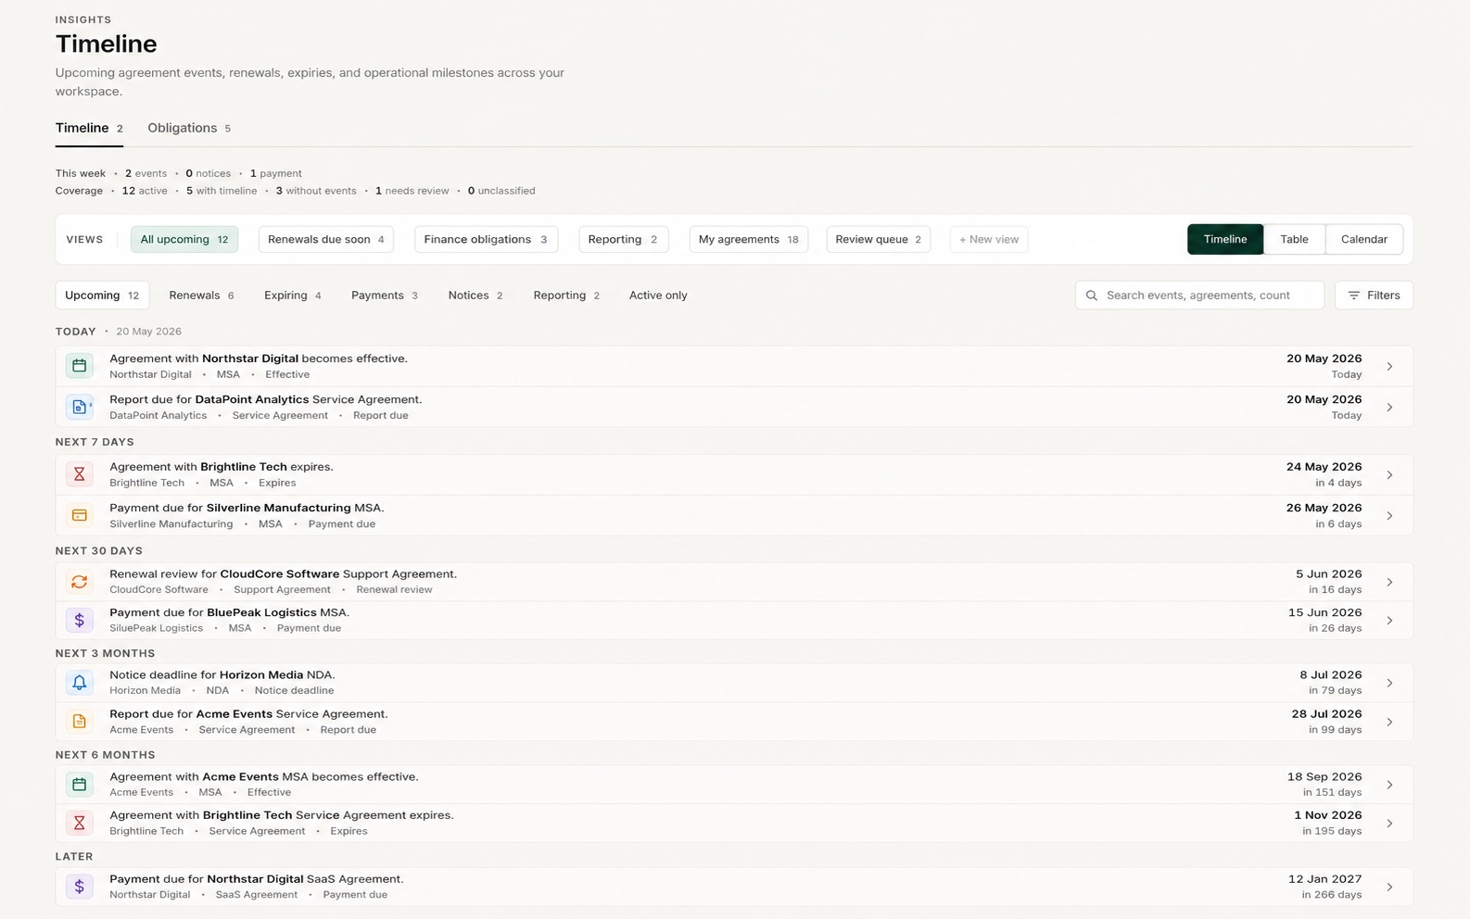Select Timeline view mode button
The height and width of the screenshot is (919, 1470).
click(1225, 239)
